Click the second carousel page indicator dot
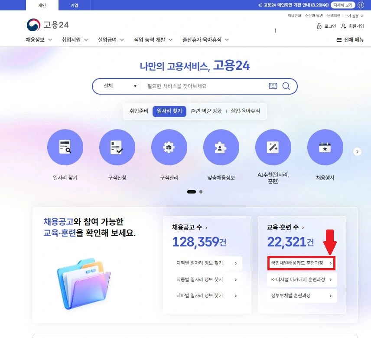The height and width of the screenshot is (338, 371). [200, 191]
